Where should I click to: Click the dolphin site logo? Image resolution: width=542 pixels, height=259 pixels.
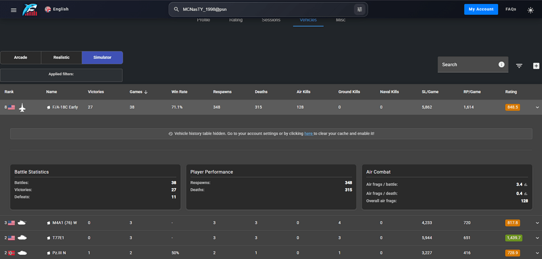coord(30,10)
